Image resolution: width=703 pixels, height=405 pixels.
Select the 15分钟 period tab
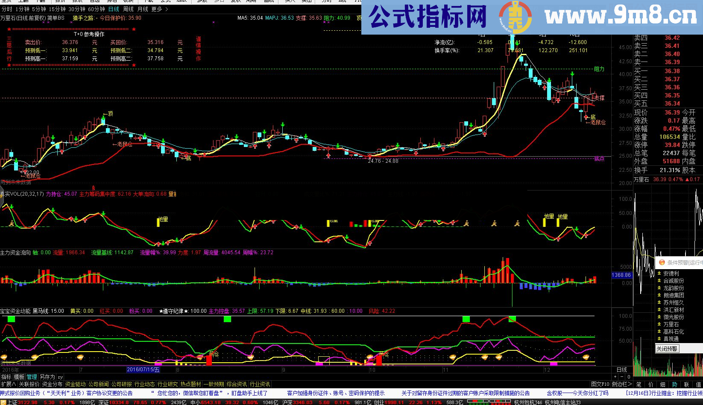tap(57, 9)
